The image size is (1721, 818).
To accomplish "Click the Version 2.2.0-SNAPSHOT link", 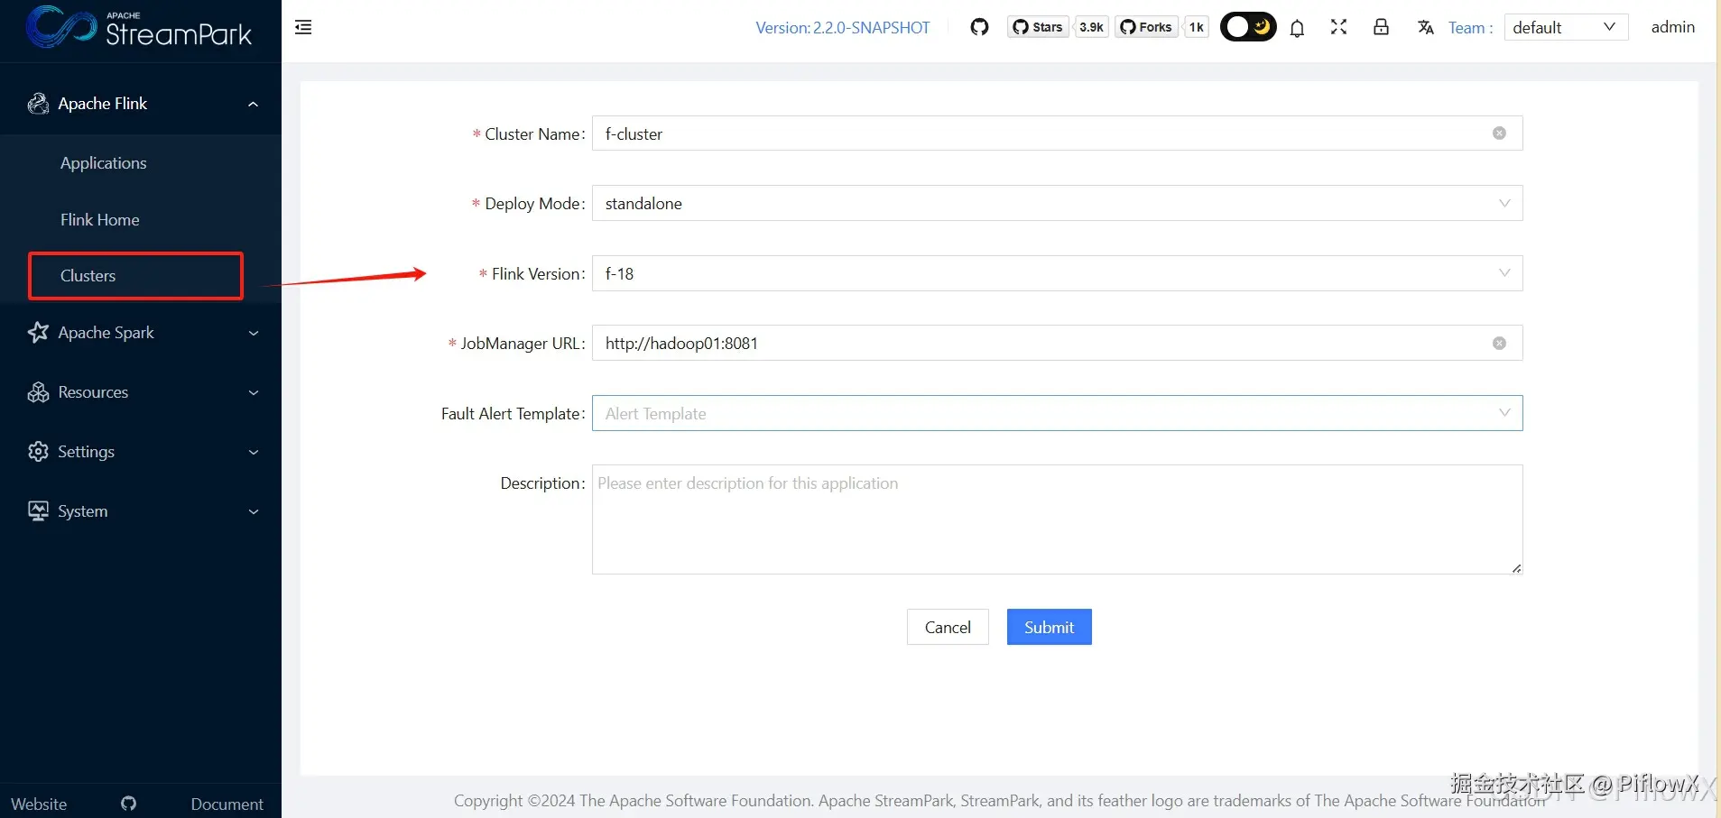I will (x=843, y=28).
